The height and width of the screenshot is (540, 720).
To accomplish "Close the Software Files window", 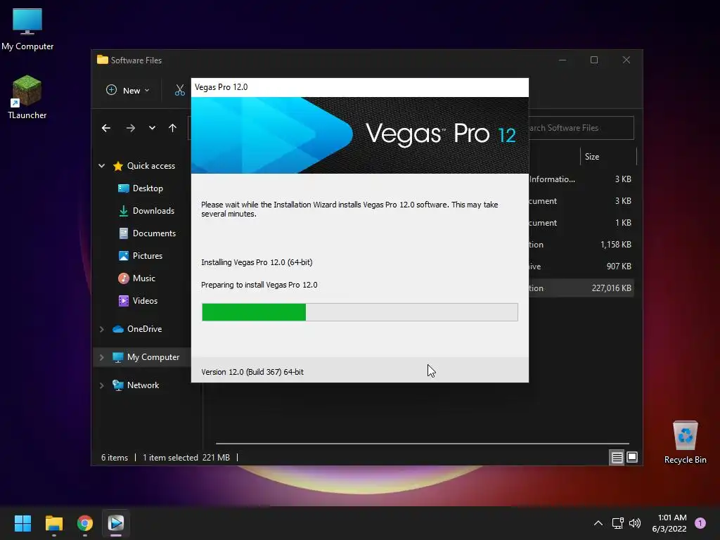I will pos(626,60).
